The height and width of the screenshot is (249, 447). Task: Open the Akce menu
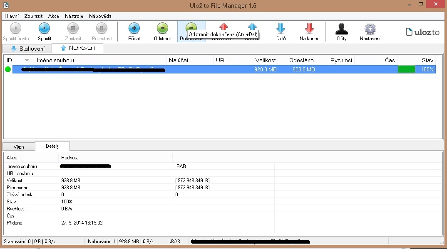pos(54,16)
